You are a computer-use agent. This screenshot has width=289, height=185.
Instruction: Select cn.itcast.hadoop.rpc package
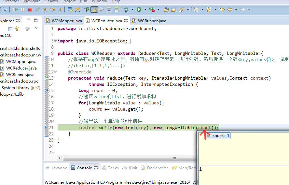(19, 81)
